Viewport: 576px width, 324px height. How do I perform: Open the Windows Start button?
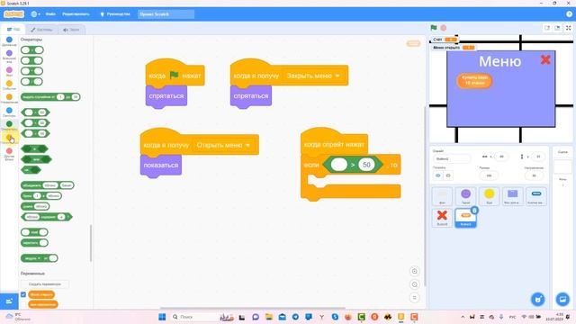tap(162, 317)
